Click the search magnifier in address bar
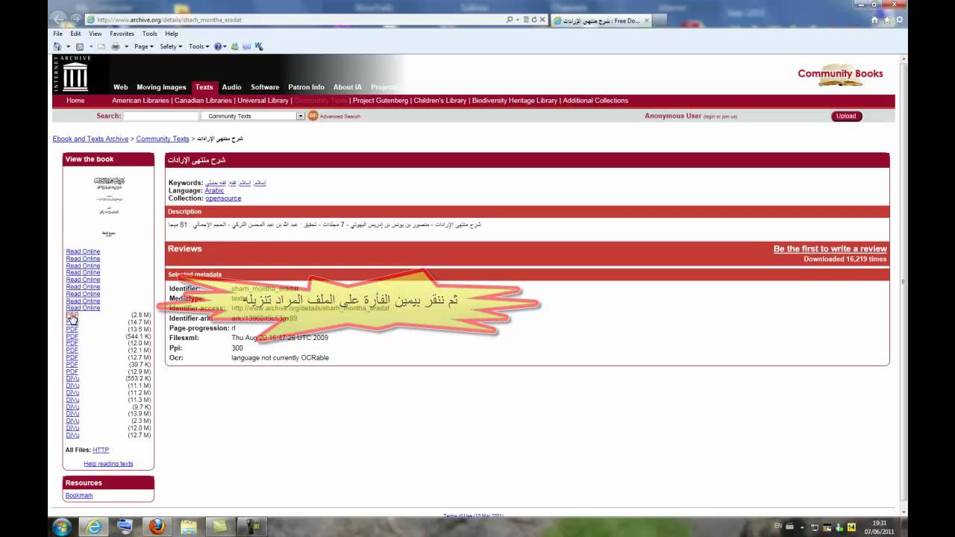Screen dimensions: 955x537 pos(510,20)
